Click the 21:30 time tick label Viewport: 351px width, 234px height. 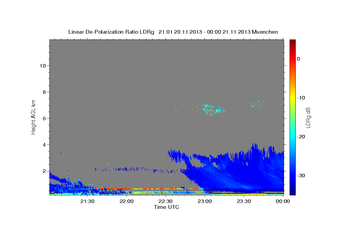click(87, 201)
